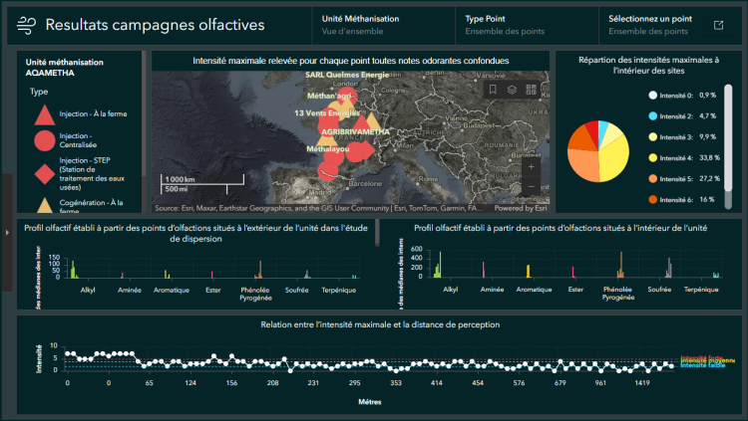This screenshot has height=421, width=748.
Task: Click pink Aminée bar in the interior profile chart
Action: tap(484, 270)
